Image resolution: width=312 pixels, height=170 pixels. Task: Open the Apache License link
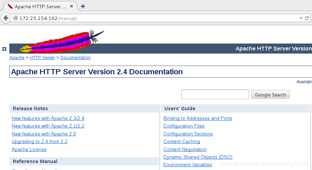point(29,149)
